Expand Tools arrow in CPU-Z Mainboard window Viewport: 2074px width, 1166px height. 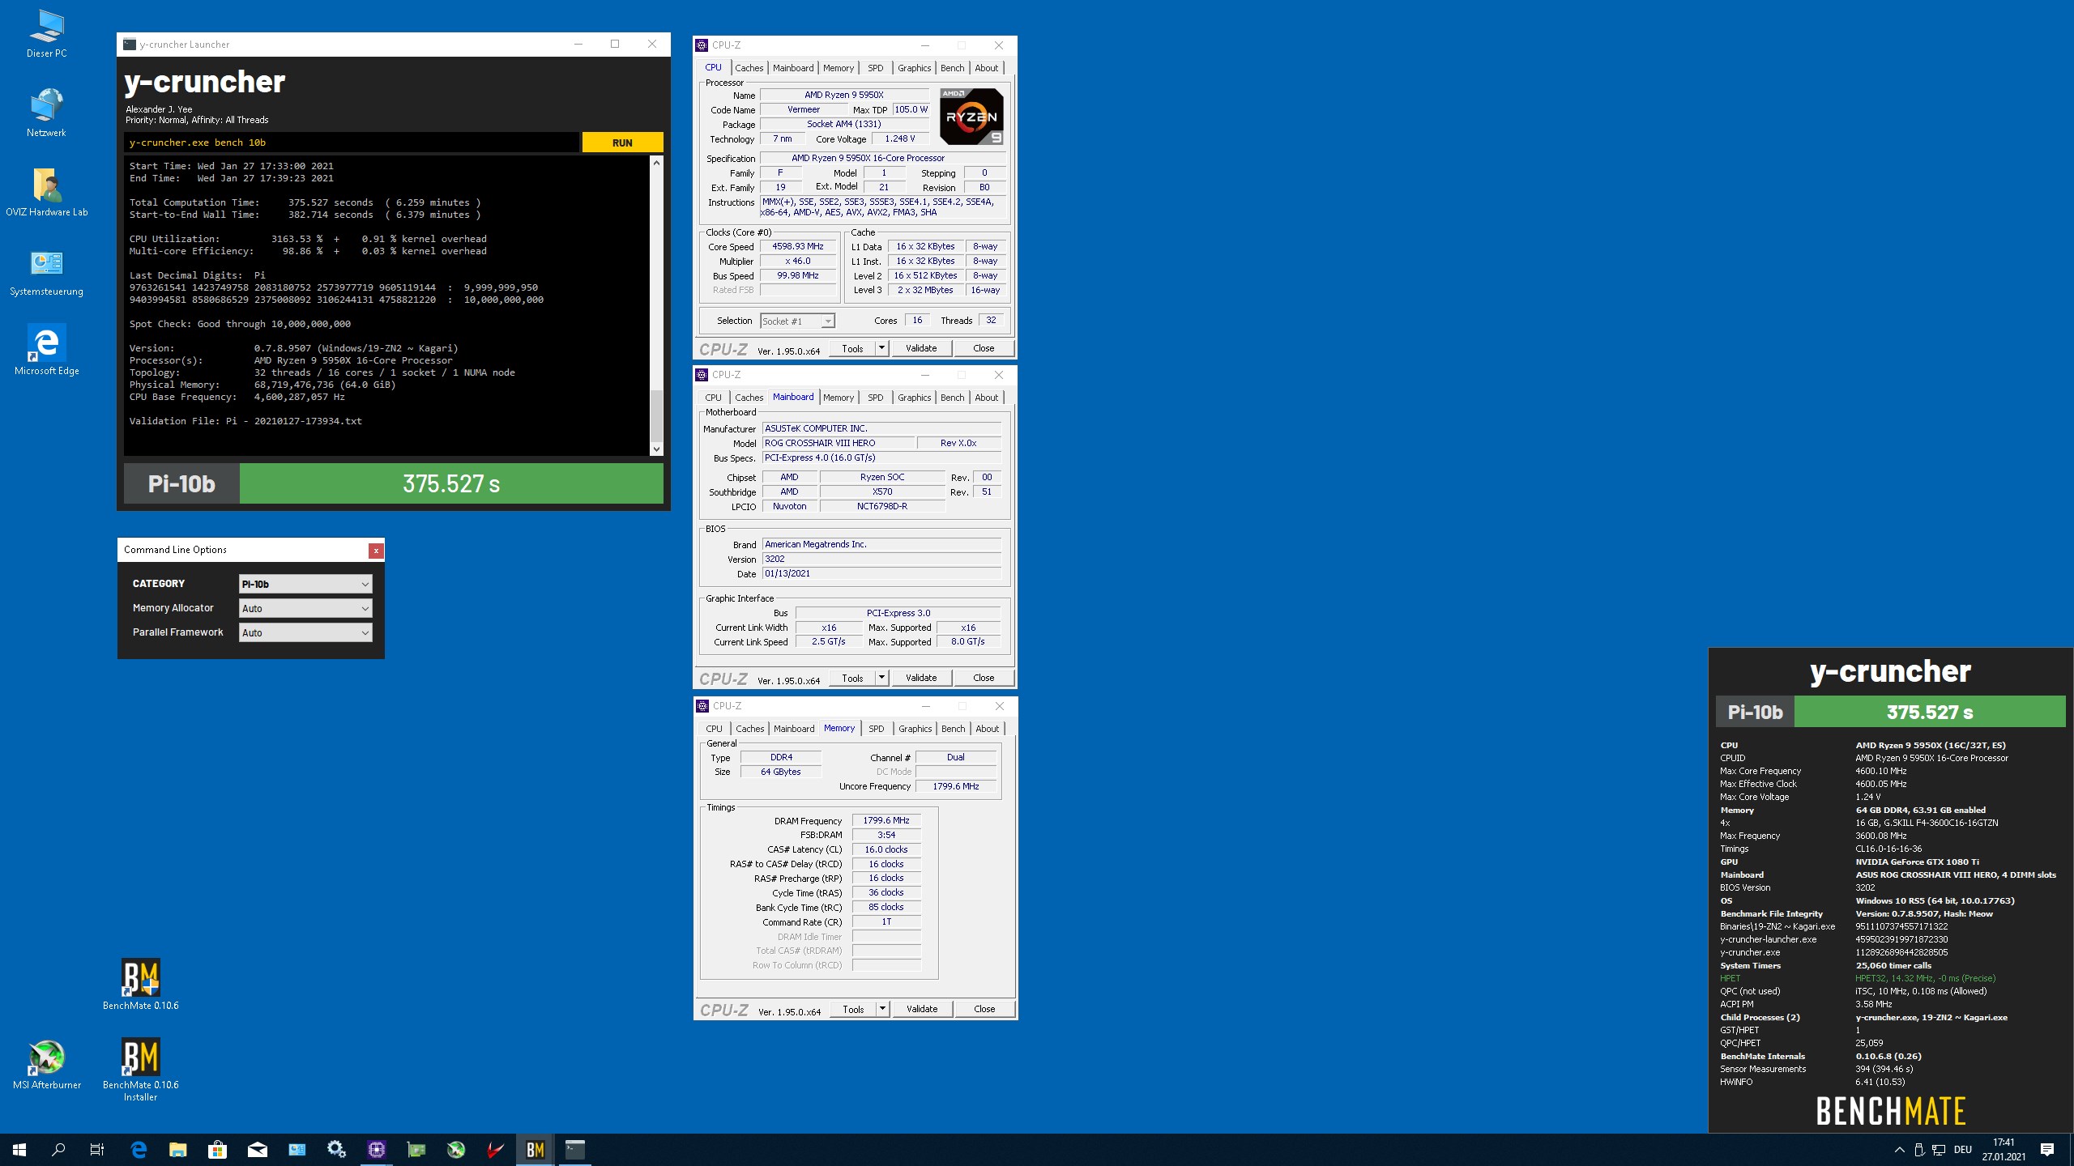(x=881, y=678)
